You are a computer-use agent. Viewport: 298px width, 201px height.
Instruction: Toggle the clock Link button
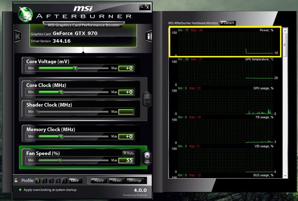point(147,100)
